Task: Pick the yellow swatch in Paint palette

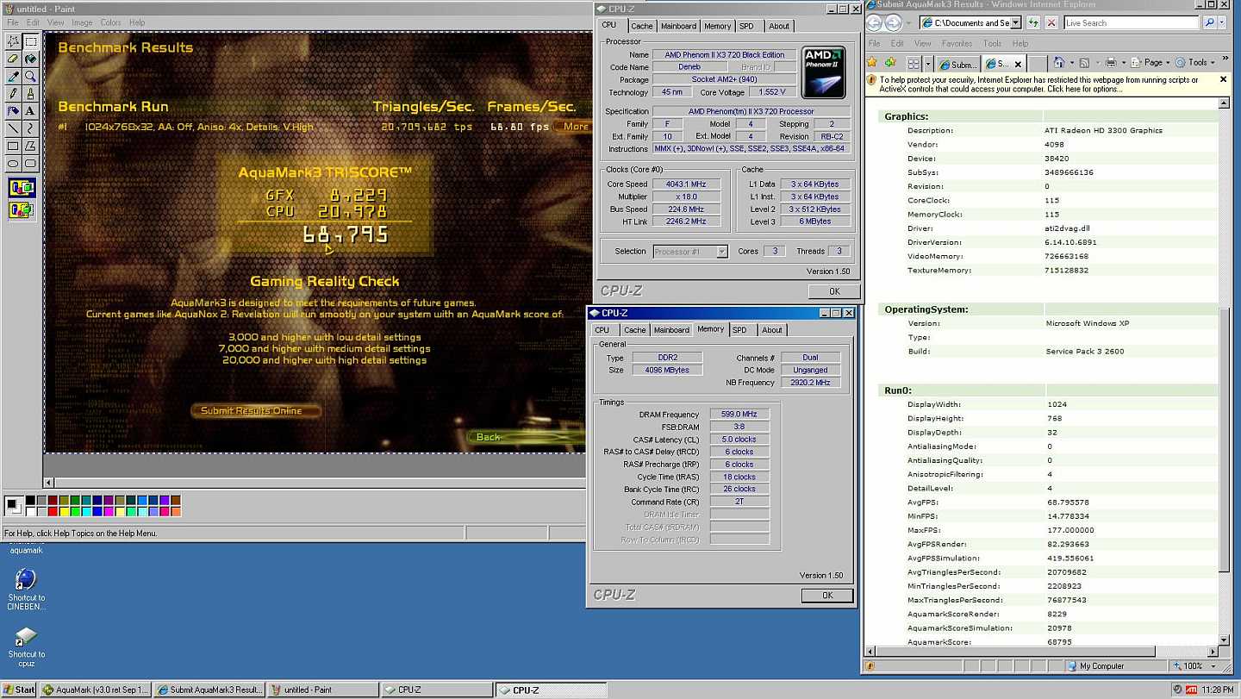Action: [x=65, y=511]
